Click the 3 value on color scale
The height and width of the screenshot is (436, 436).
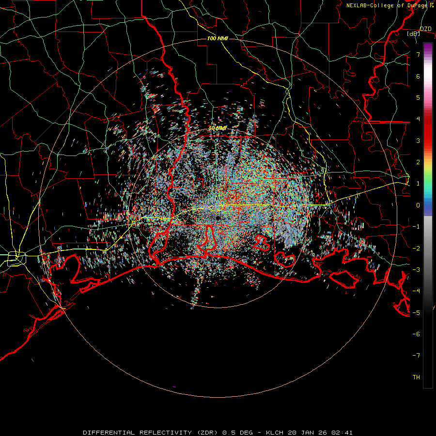click(418, 140)
